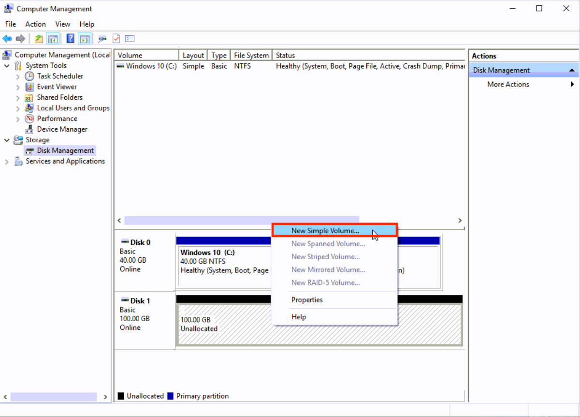
Task: Open the More Actions submenu arrow
Action: click(x=572, y=84)
